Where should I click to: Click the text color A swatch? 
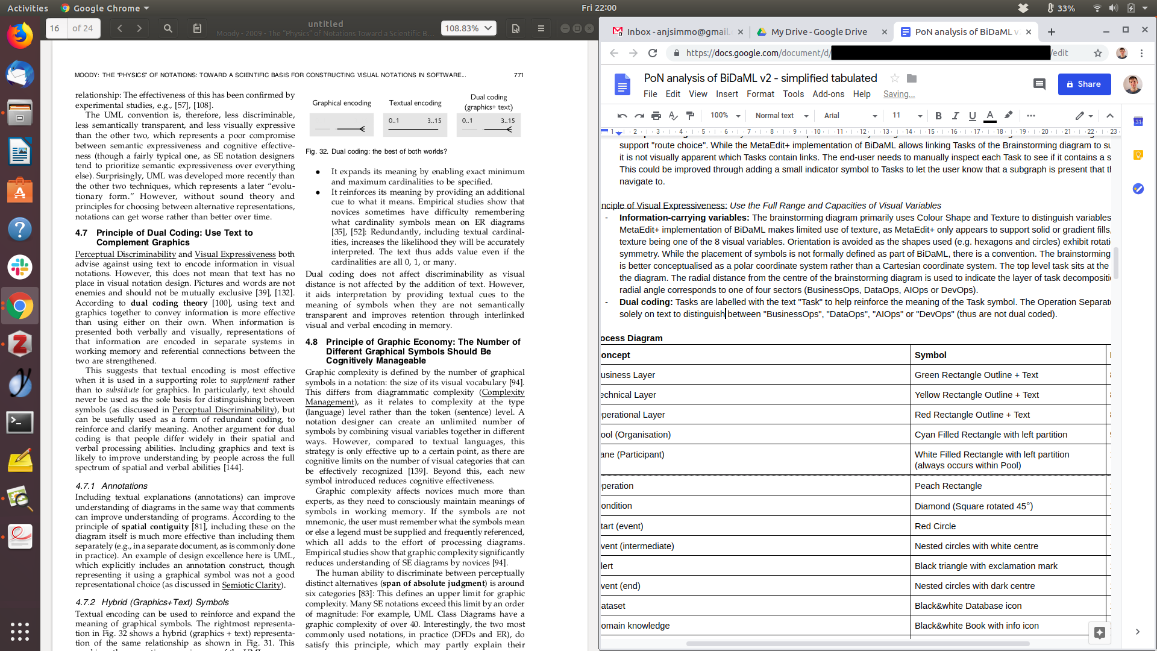pyautogui.click(x=989, y=116)
